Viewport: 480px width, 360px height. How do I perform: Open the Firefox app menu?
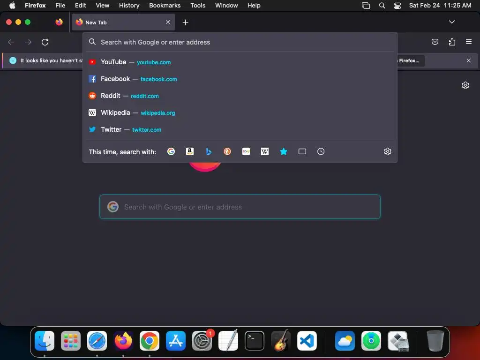point(35,6)
